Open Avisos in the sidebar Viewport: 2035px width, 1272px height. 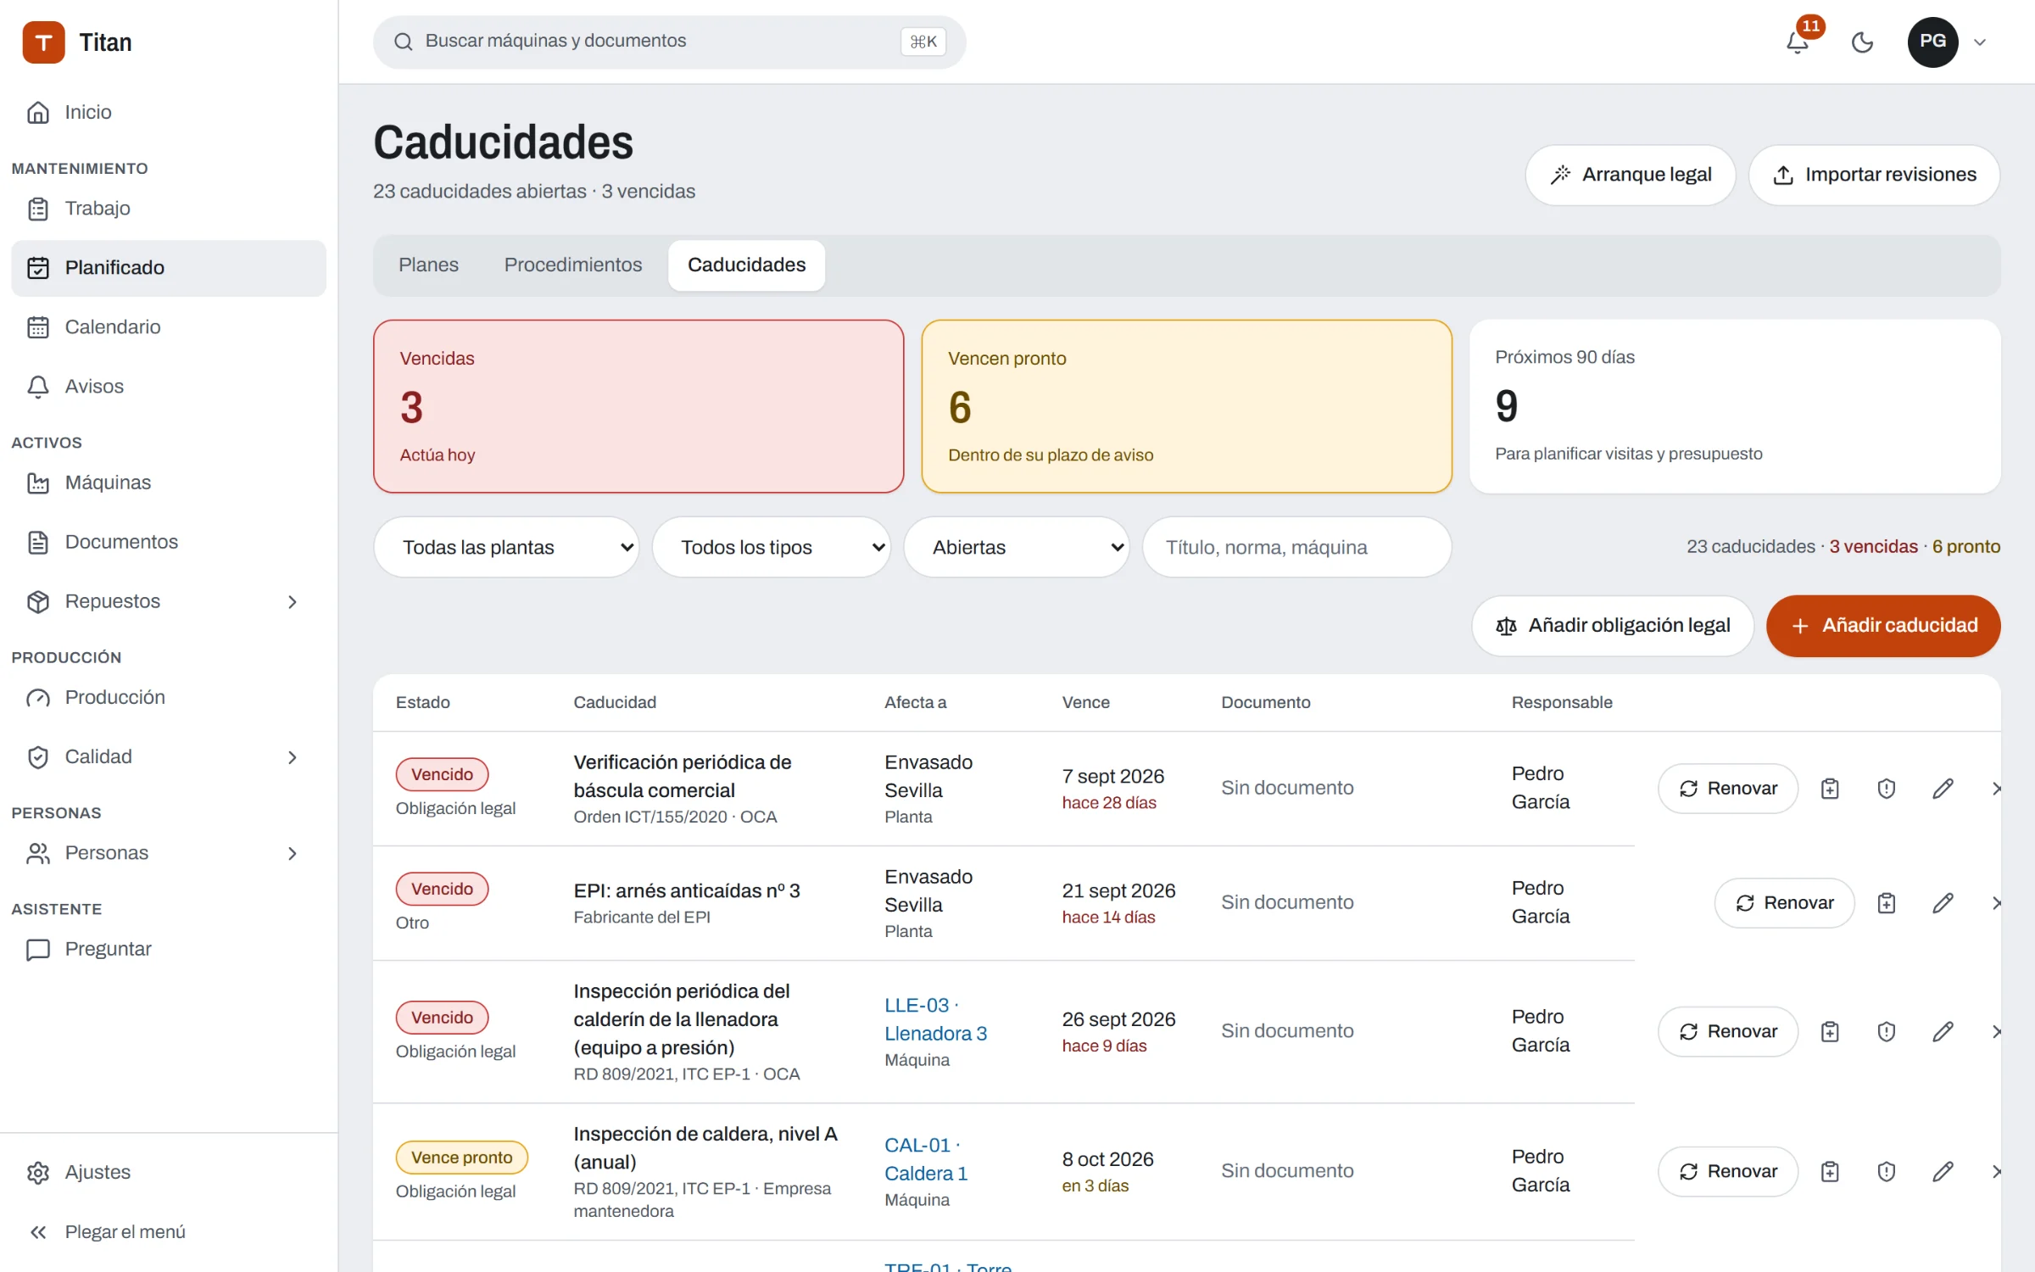169,387
